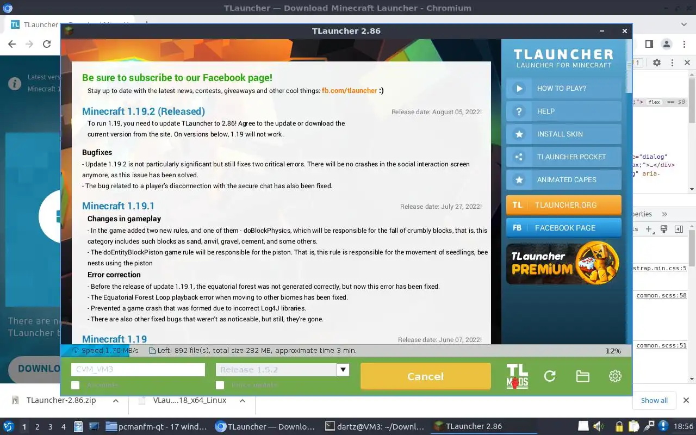696x435 pixels.
Task: Switch to workspace 2 in the taskbar
Action: pyautogui.click(x=38, y=427)
